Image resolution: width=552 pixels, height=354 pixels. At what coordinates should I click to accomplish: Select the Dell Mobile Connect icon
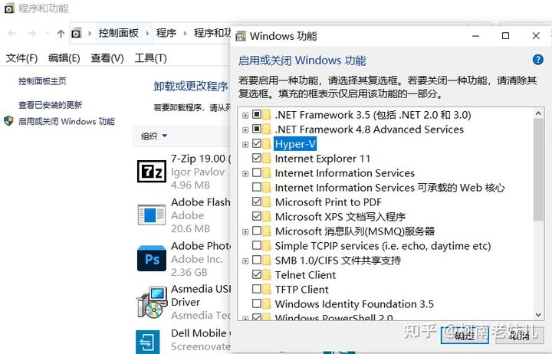[147, 342]
